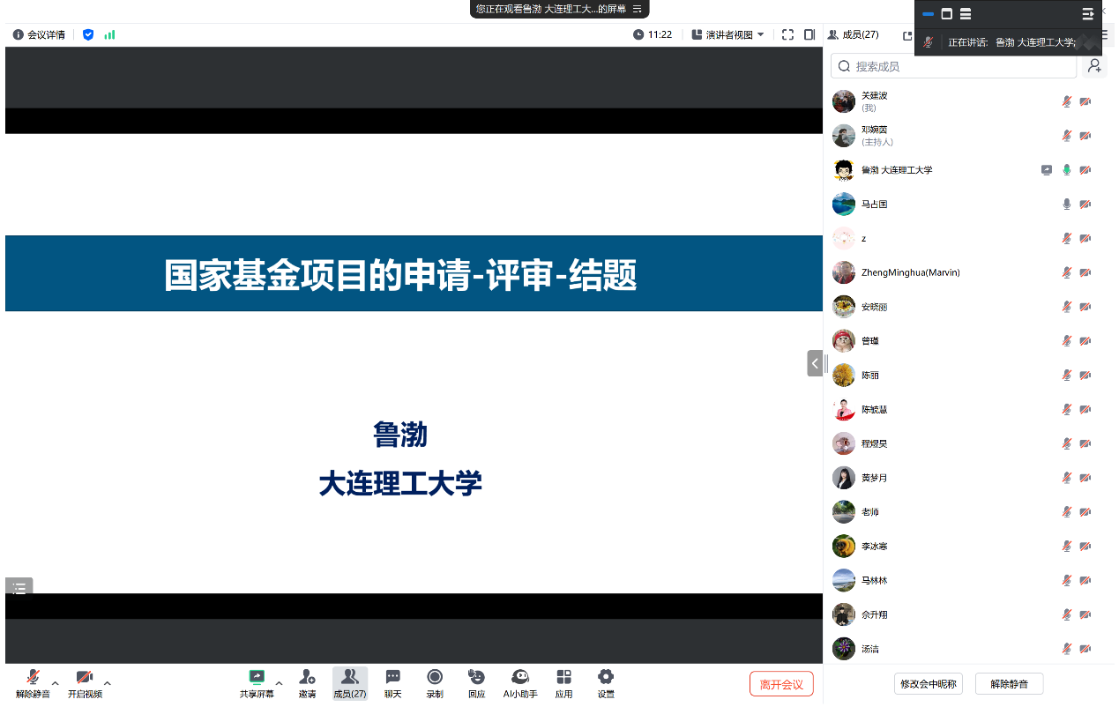Open 会议详情 meeting details

(x=39, y=35)
